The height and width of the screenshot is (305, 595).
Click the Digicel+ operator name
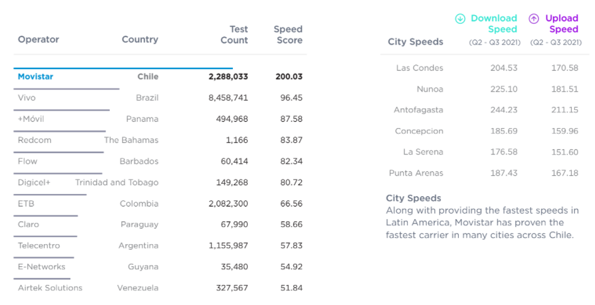pyautogui.click(x=34, y=183)
